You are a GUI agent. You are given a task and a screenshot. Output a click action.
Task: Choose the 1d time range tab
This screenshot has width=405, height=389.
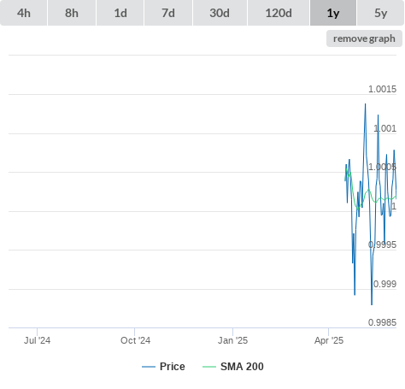[120, 13]
